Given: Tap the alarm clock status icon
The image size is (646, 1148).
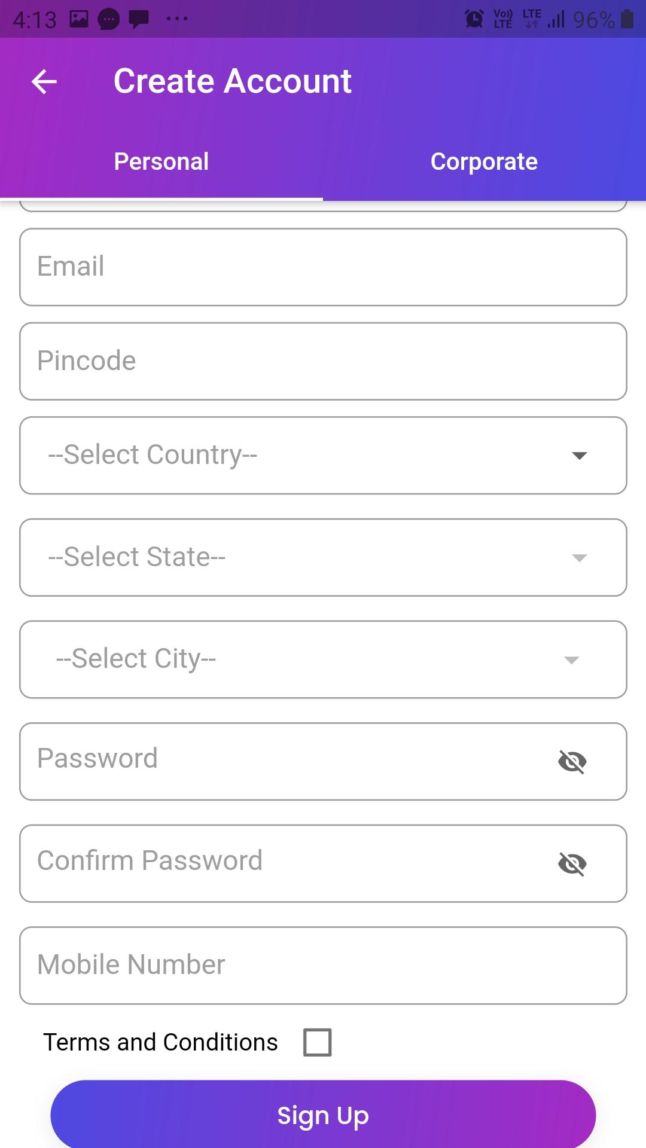Looking at the screenshot, I should (474, 19).
